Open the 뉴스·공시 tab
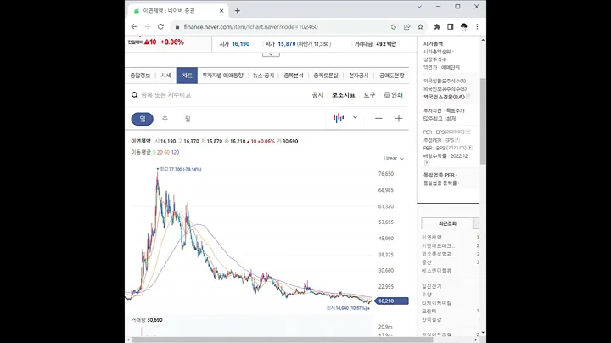Viewport: 611px width, 343px height. pos(263,76)
